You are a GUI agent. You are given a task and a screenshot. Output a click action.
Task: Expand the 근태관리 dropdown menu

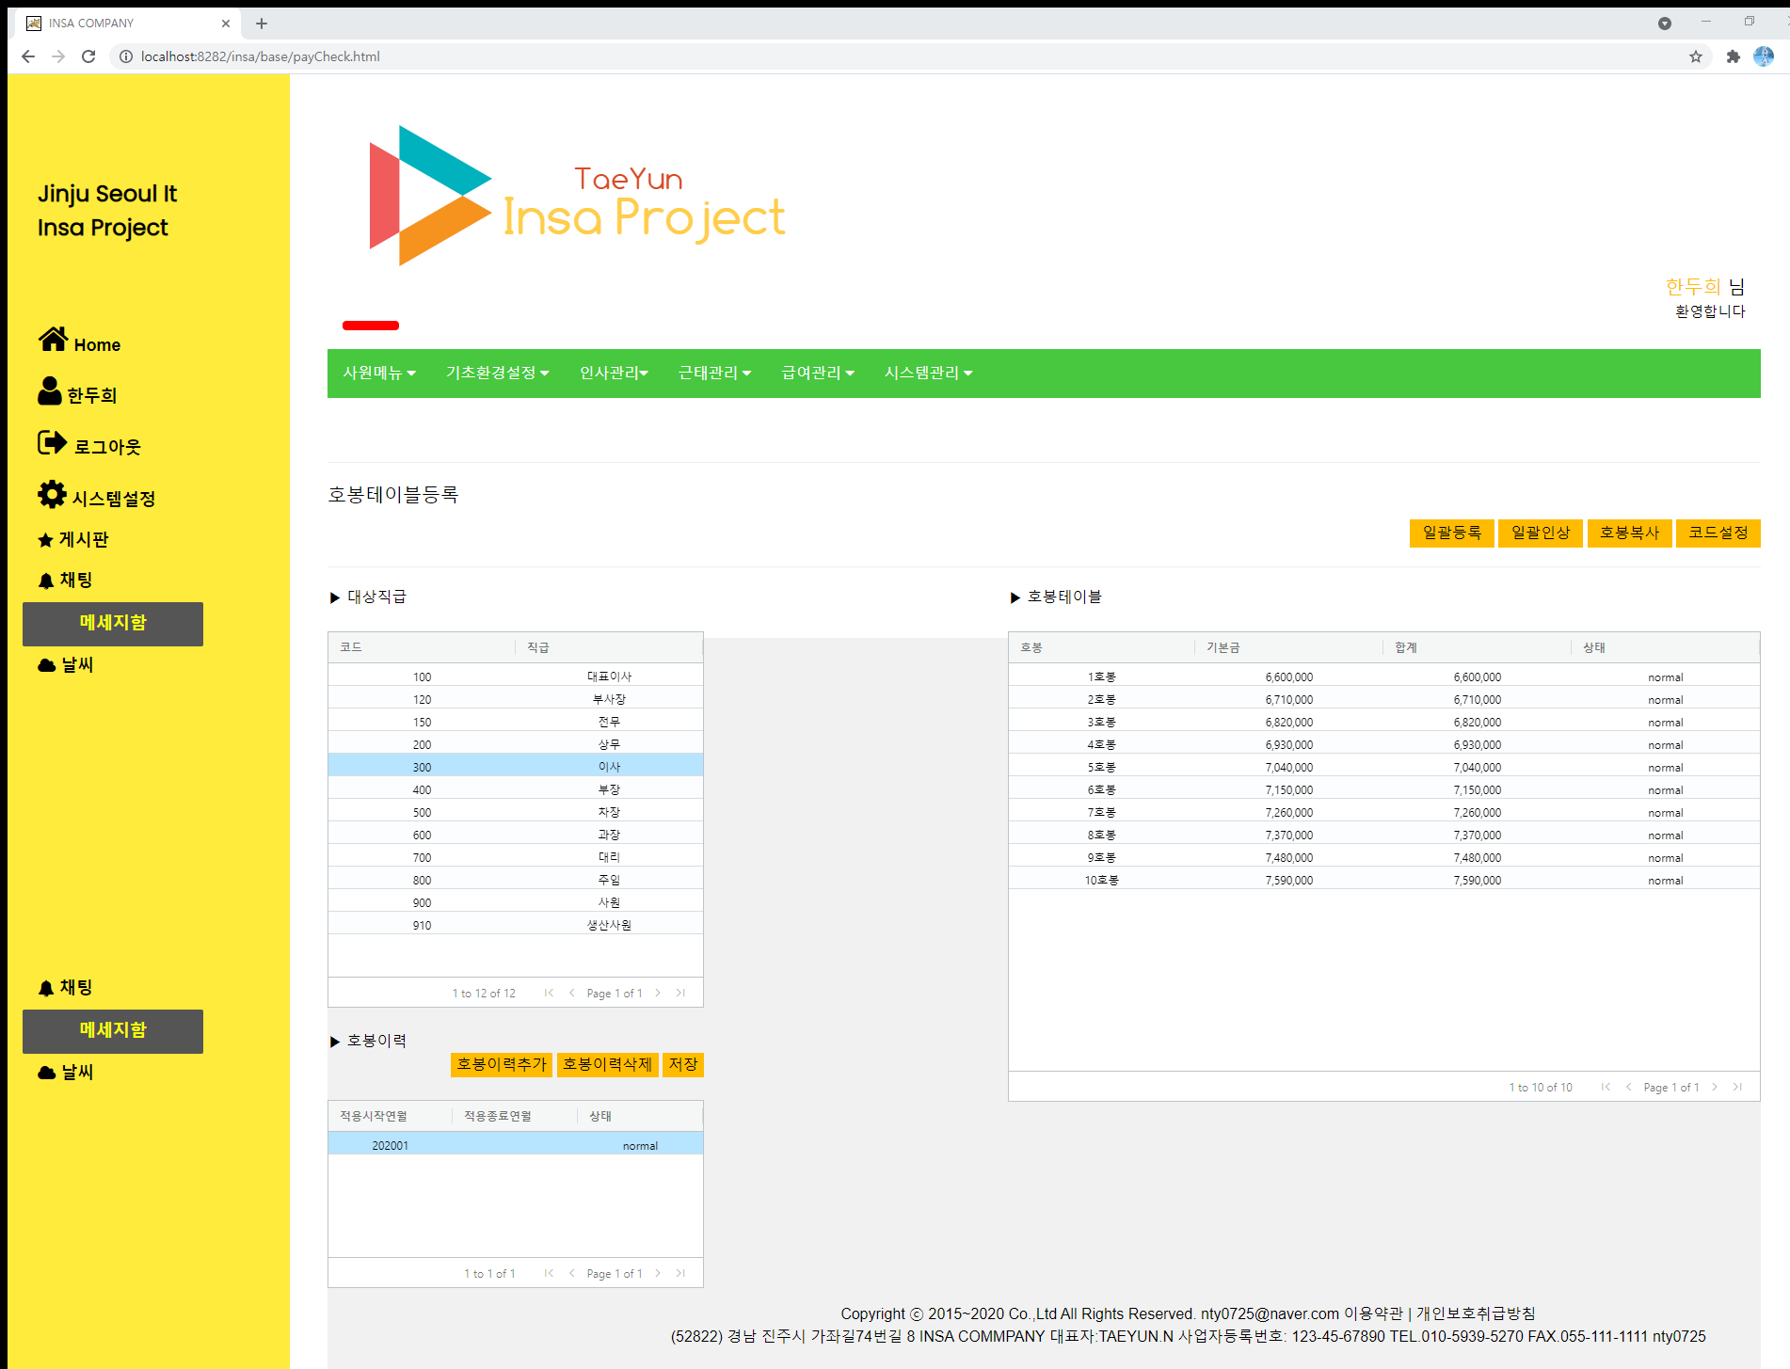715,374
